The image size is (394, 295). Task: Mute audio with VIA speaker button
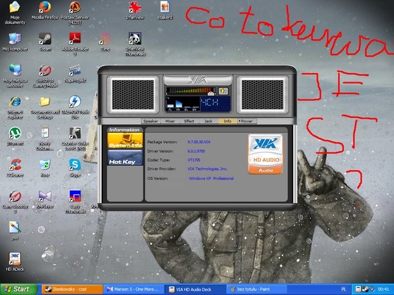(x=223, y=91)
